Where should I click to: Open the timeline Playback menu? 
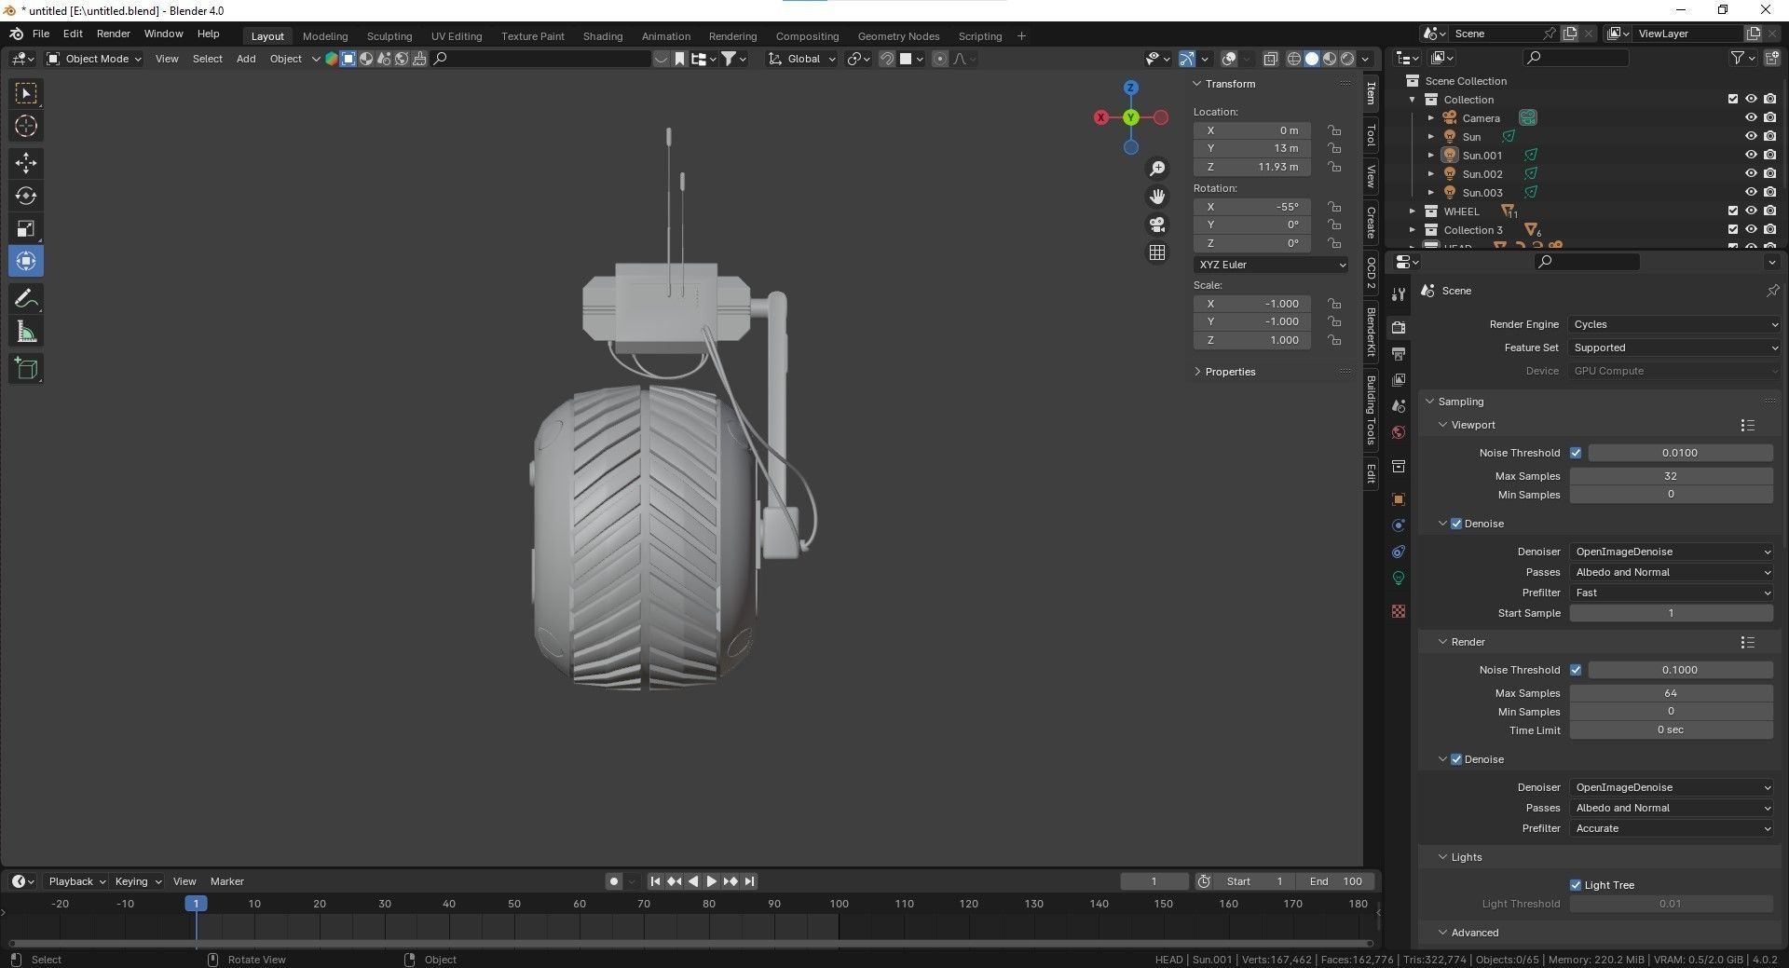tap(76, 881)
